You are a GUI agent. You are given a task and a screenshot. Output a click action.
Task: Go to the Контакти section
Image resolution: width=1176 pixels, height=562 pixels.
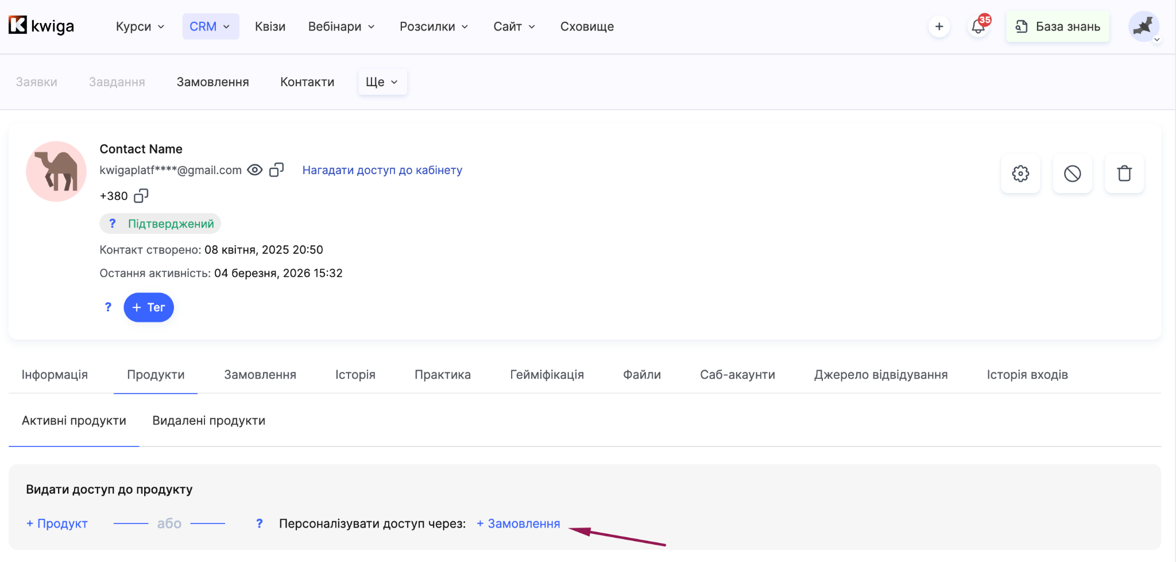point(307,82)
